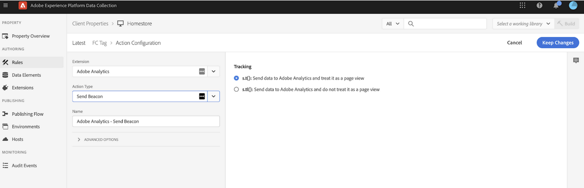Click the FC Tag breadcrumb link
Image resolution: width=584 pixels, height=188 pixels.
[100, 43]
